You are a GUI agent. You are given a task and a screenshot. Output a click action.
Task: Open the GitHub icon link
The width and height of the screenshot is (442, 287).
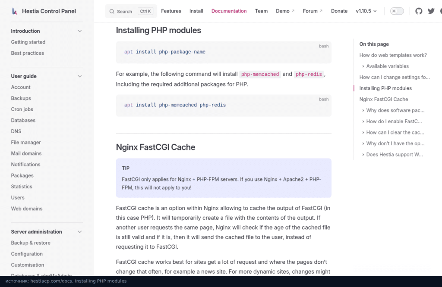(x=419, y=11)
